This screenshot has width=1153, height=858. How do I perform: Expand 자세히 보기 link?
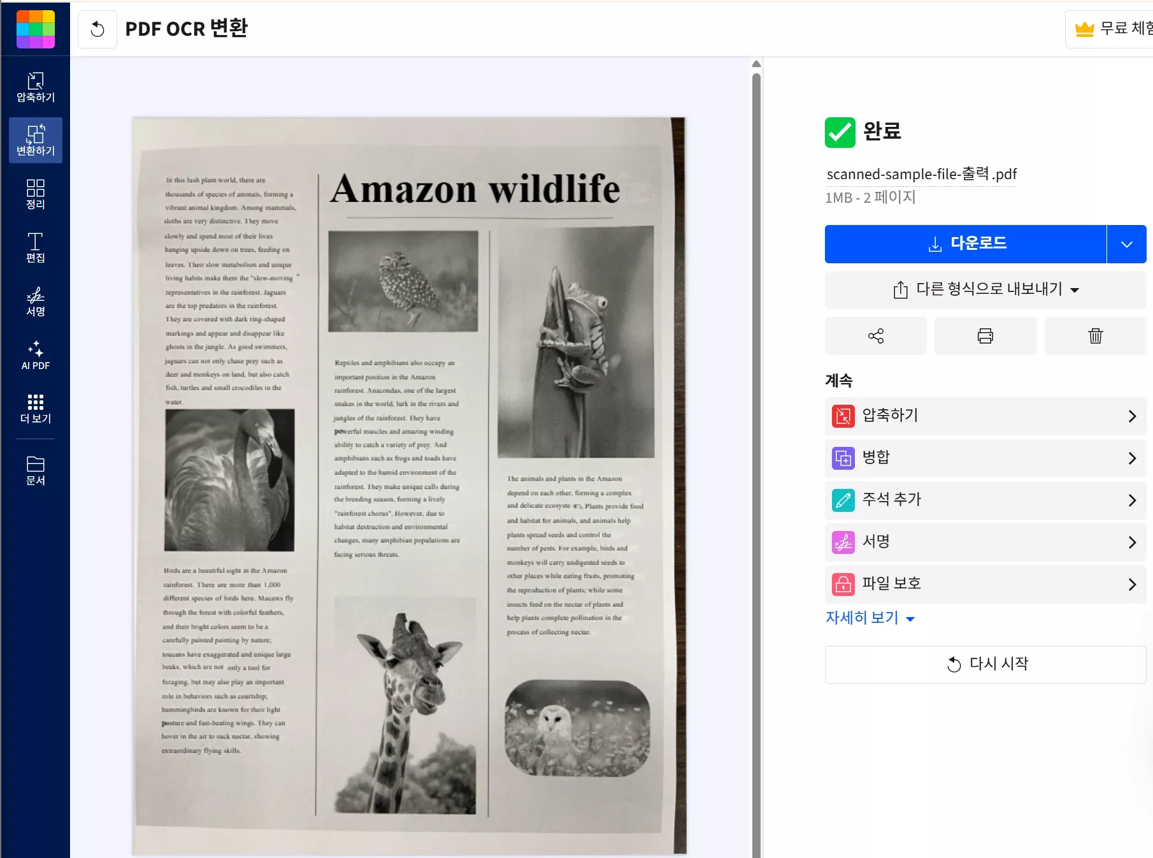870,618
